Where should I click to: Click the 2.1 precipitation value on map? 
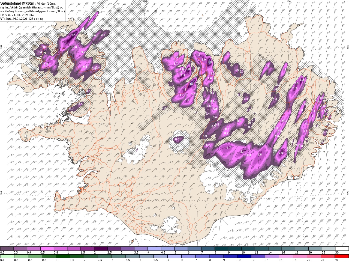(243, 152)
